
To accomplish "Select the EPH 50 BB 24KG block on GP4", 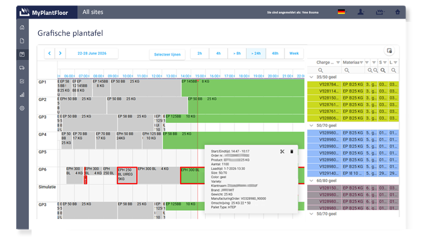I will coord(128,140).
